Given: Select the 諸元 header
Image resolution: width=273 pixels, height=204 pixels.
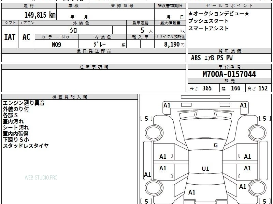Looking at the screenshot, I should 229,81.
